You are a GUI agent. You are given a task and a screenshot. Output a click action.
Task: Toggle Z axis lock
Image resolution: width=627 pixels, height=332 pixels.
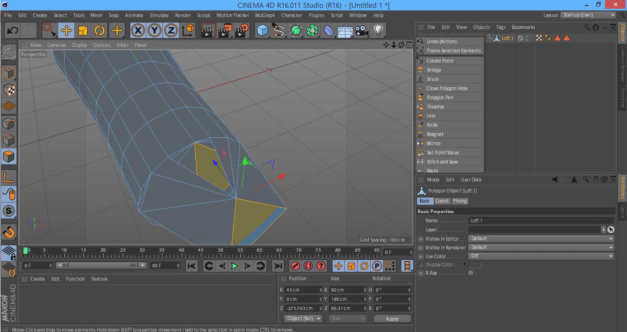tap(171, 31)
